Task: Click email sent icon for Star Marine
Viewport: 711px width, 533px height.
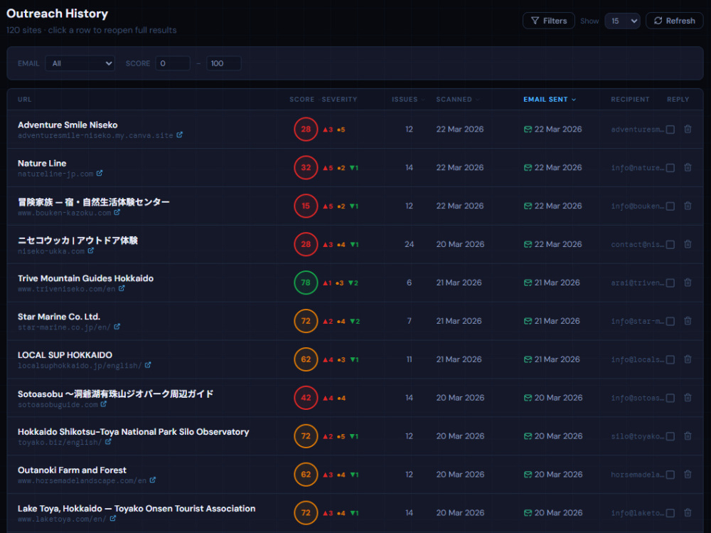Action: (x=528, y=321)
